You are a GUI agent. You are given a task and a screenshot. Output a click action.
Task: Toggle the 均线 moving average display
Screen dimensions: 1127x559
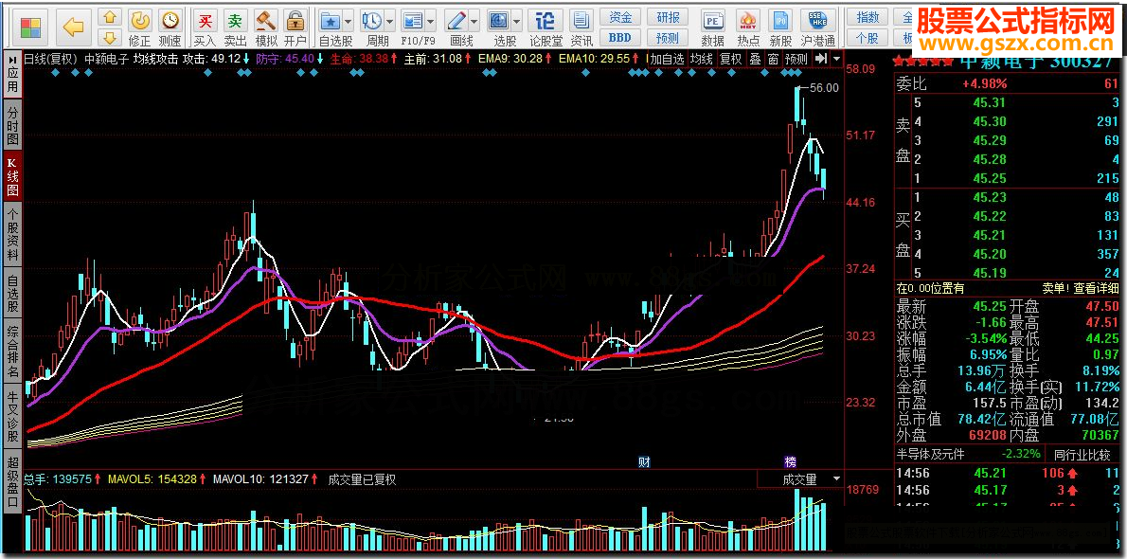(702, 59)
